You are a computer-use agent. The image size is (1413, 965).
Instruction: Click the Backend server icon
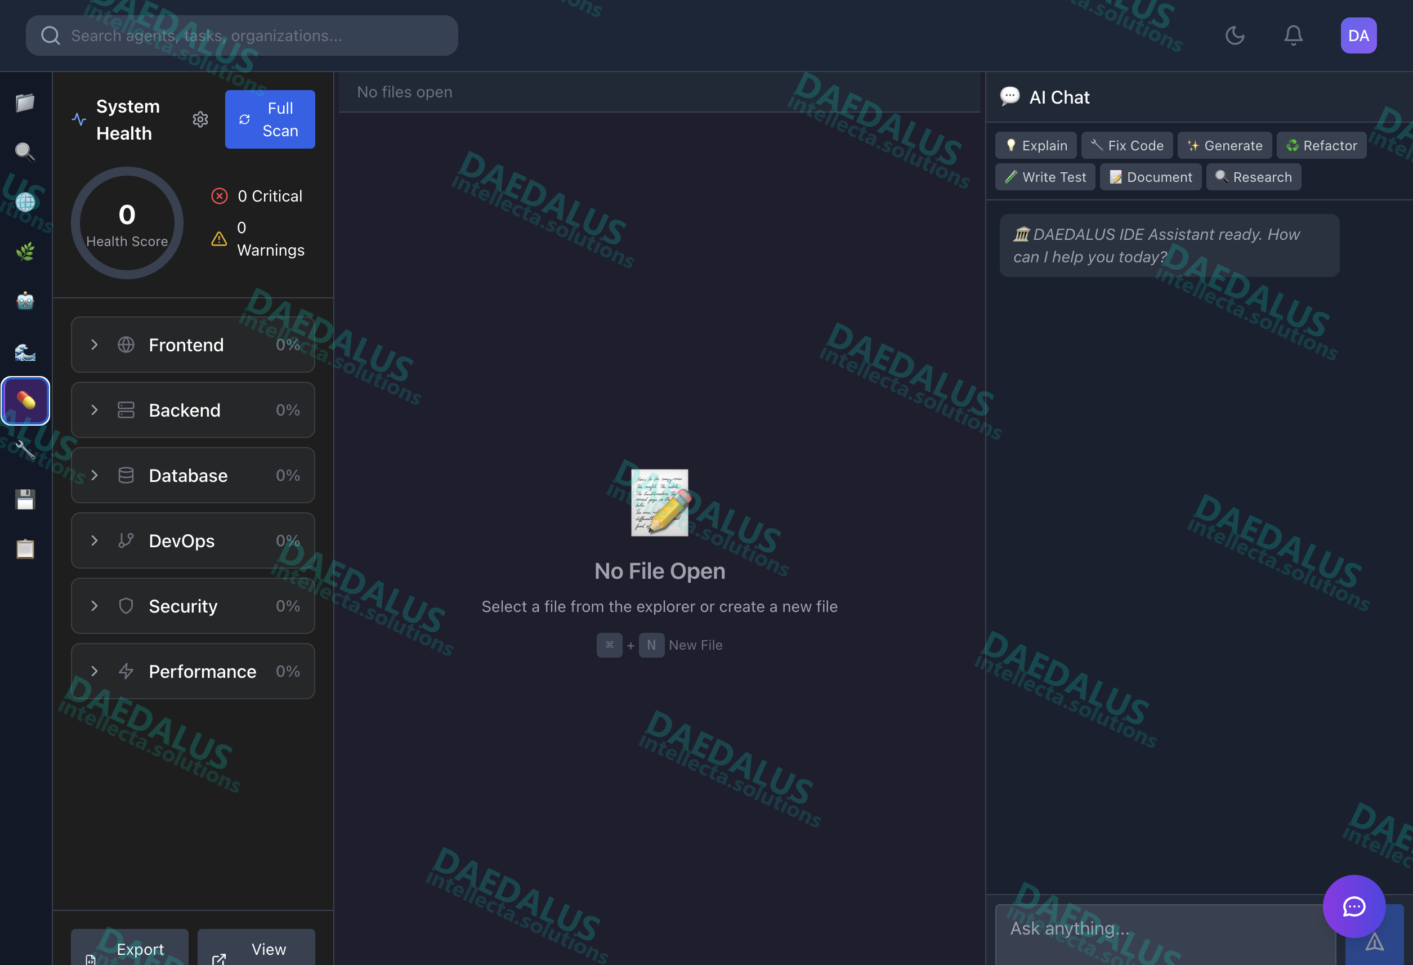click(126, 410)
